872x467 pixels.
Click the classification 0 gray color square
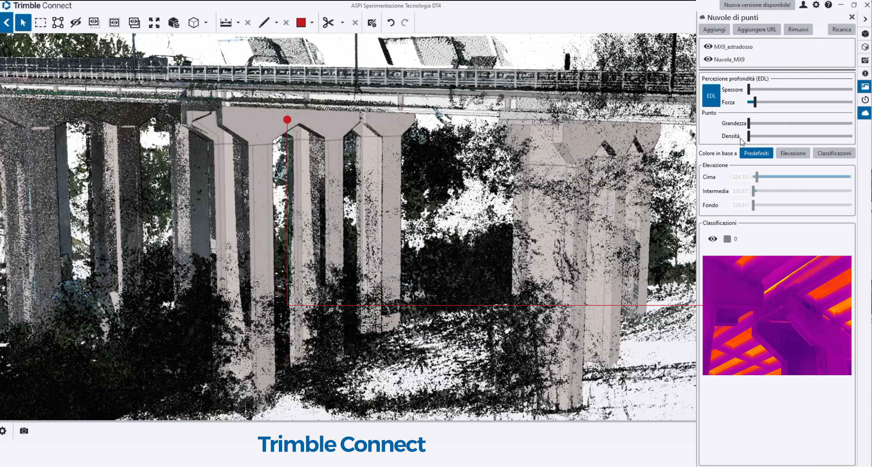[727, 239]
